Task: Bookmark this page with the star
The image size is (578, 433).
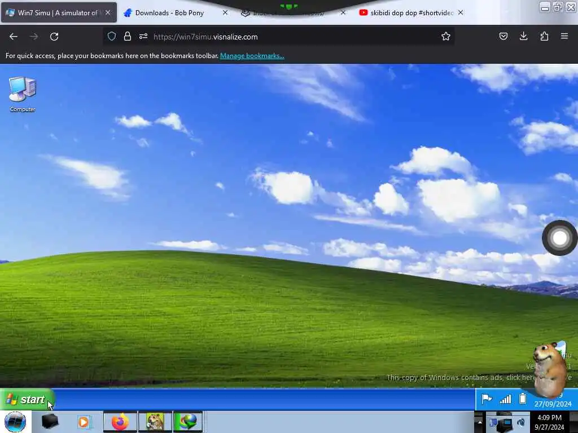Action: coord(446,36)
